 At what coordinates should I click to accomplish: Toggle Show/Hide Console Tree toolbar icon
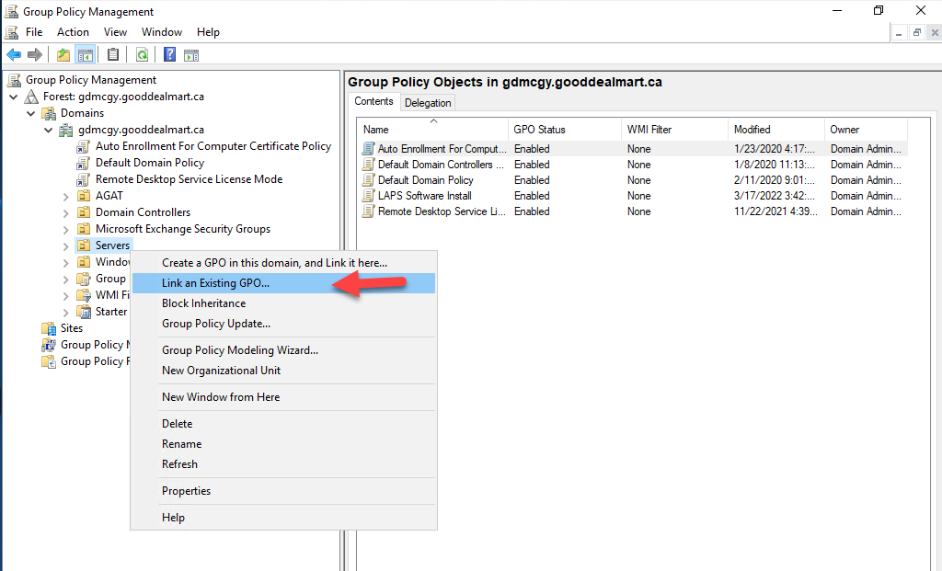84,54
